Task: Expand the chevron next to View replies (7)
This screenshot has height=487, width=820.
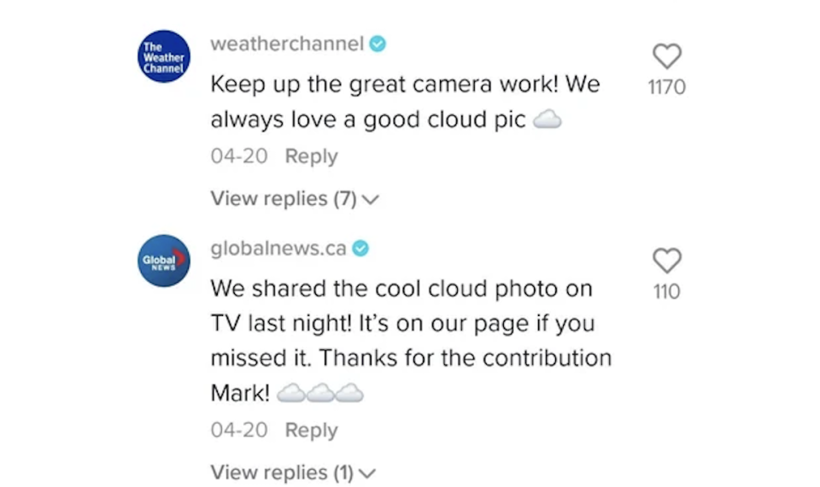Action: (x=371, y=200)
